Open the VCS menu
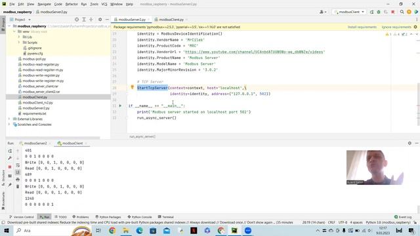The image size is (420, 236). (104, 5)
